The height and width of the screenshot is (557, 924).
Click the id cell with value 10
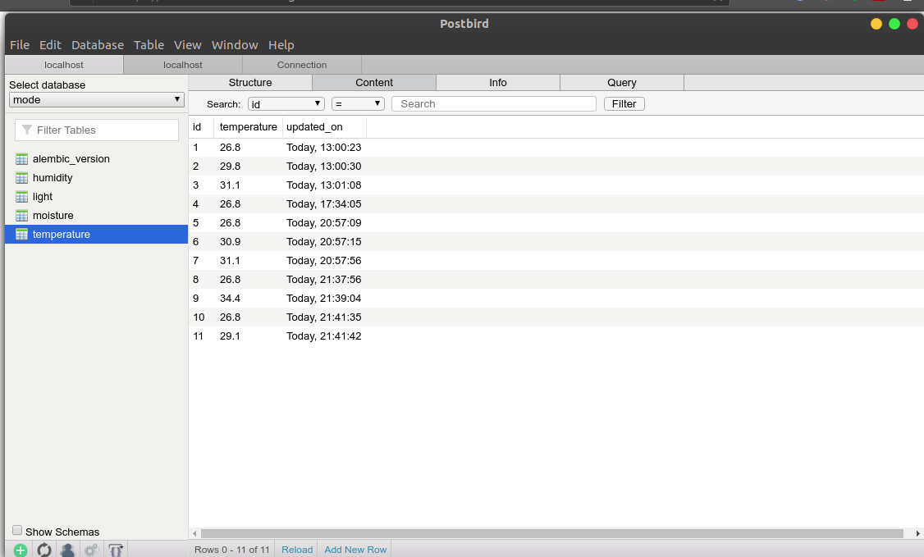coord(199,317)
